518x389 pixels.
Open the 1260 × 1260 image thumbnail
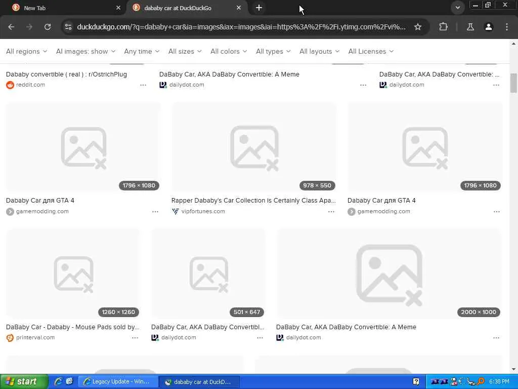point(73,274)
